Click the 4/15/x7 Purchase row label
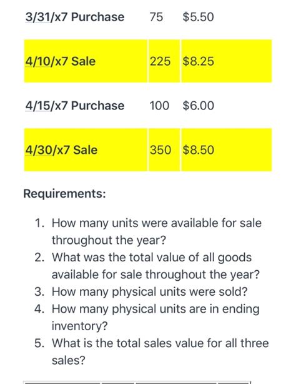Image resolution: width=296 pixels, height=384 pixels. coord(74,106)
